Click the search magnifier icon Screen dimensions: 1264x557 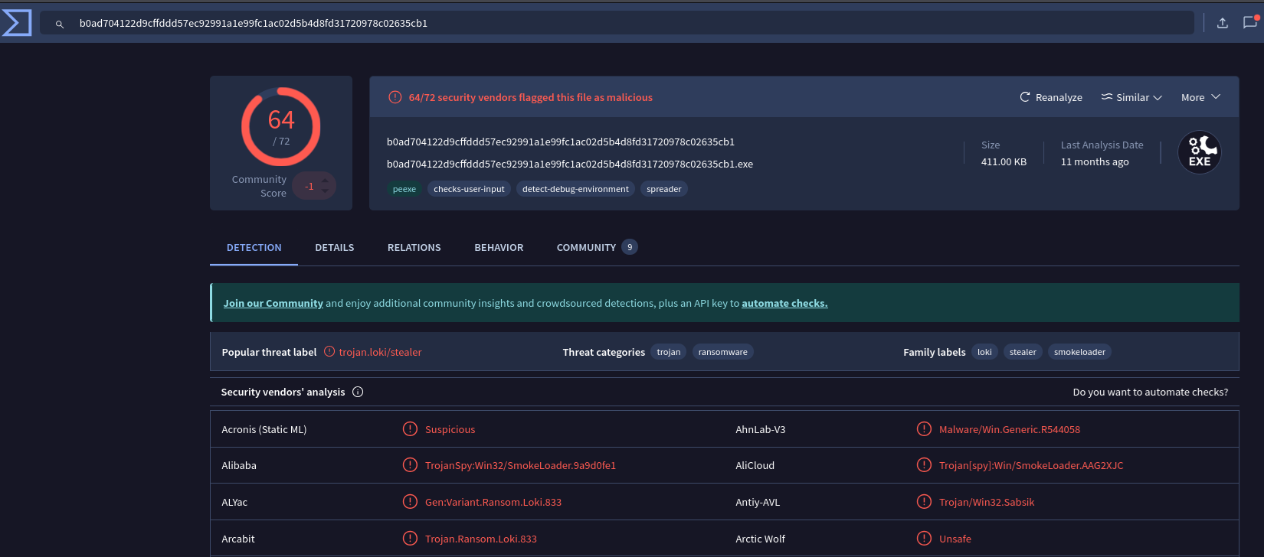tap(59, 24)
